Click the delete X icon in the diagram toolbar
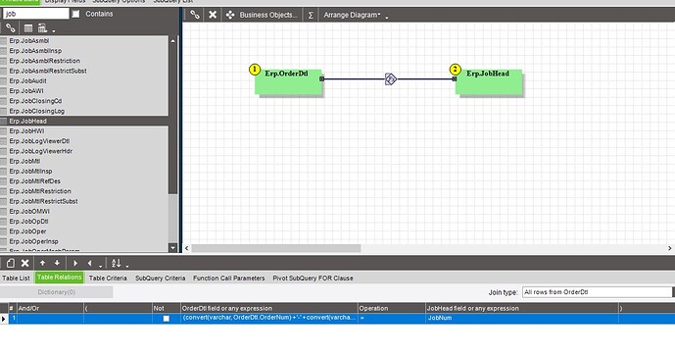This screenshot has height=355, width=675. (213, 15)
